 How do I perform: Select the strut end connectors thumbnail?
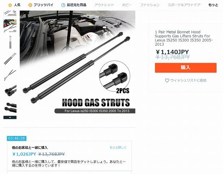(10, 91)
